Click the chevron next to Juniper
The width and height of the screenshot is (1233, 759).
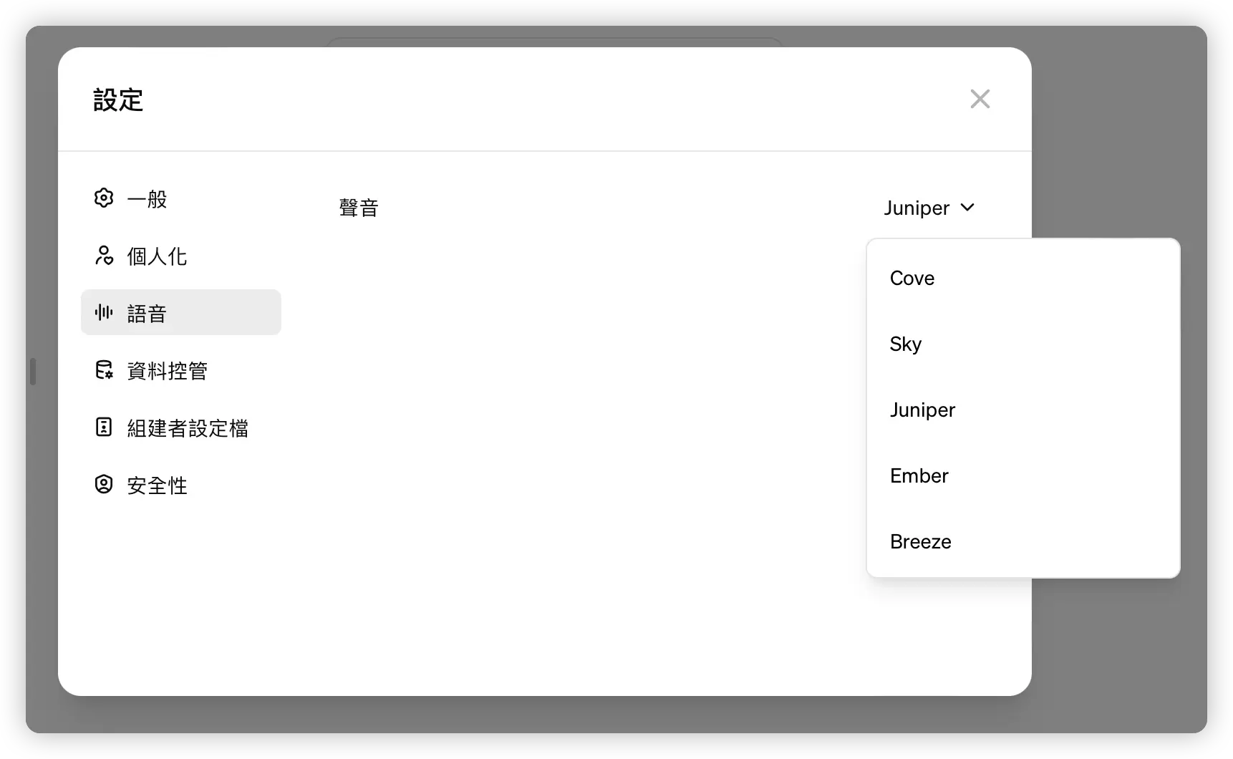967,208
